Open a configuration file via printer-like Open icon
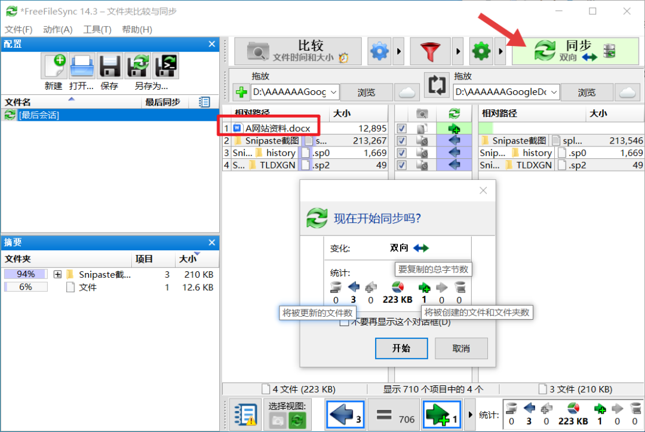 (82, 66)
